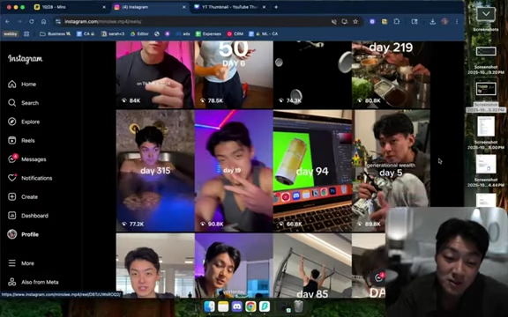The height and width of the screenshot is (317, 508).
Task: Open the ads bookmark
Action: pyautogui.click(x=183, y=33)
